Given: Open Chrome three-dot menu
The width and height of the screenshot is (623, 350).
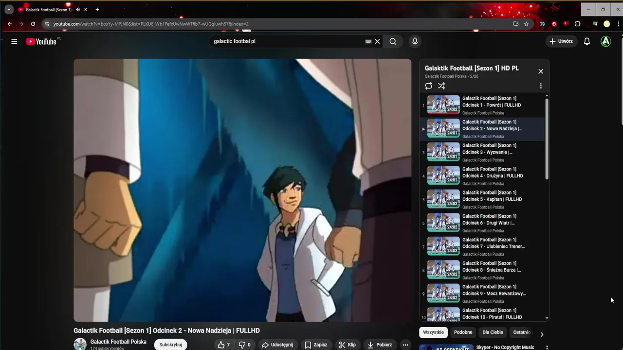Looking at the screenshot, I should [618, 24].
